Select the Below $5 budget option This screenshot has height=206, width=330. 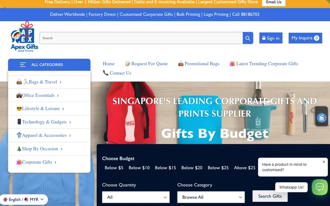(x=114, y=168)
